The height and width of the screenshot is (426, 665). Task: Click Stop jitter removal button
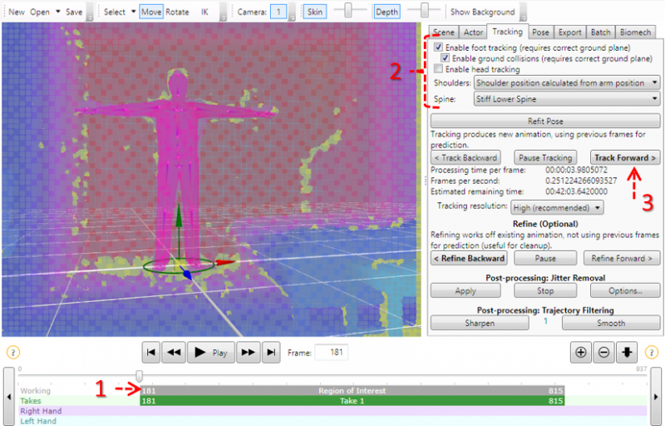pyautogui.click(x=545, y=290)
